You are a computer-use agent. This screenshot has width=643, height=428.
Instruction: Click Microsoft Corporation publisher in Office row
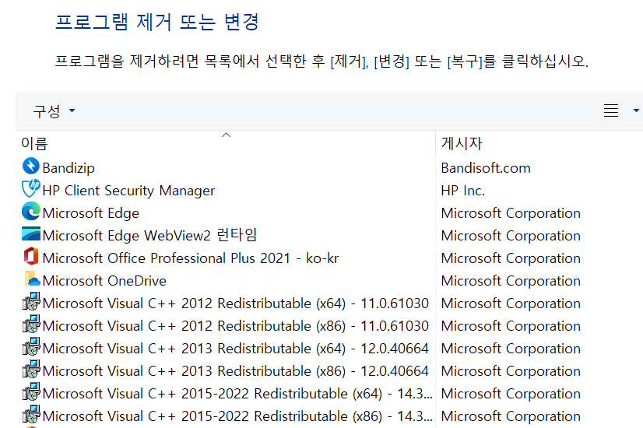511,258
